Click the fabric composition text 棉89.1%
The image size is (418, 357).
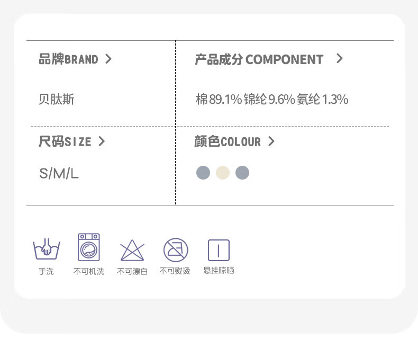coord(219,99)
